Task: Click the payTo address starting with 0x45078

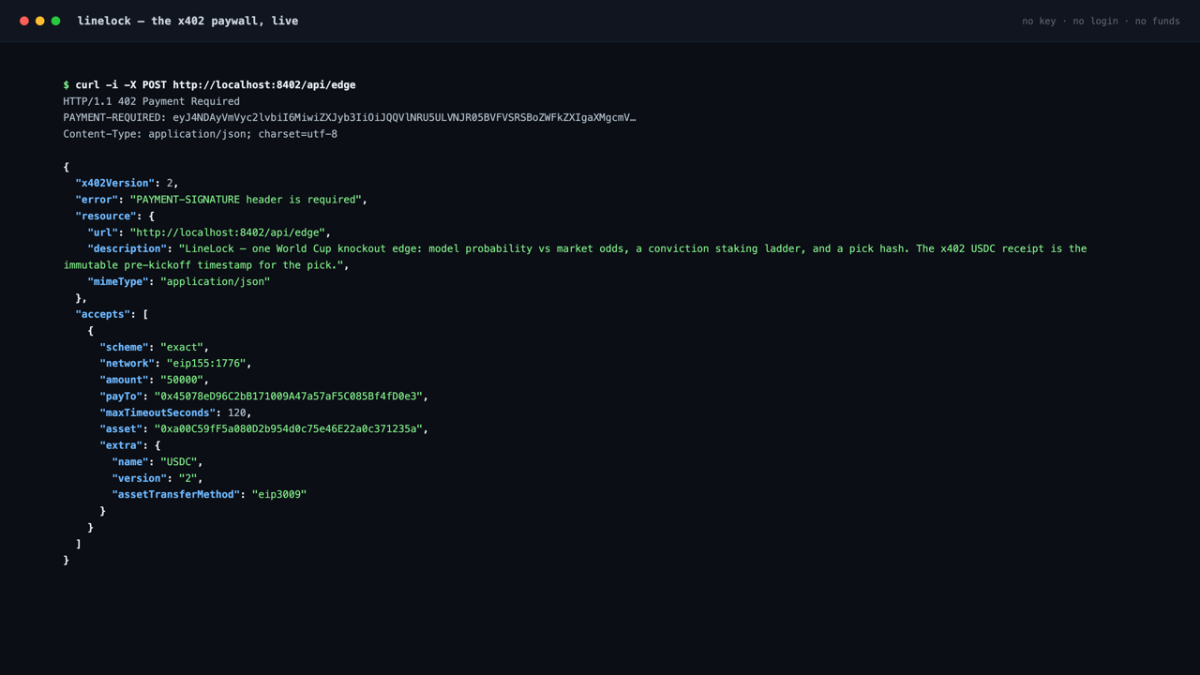Action: [289, 397]
